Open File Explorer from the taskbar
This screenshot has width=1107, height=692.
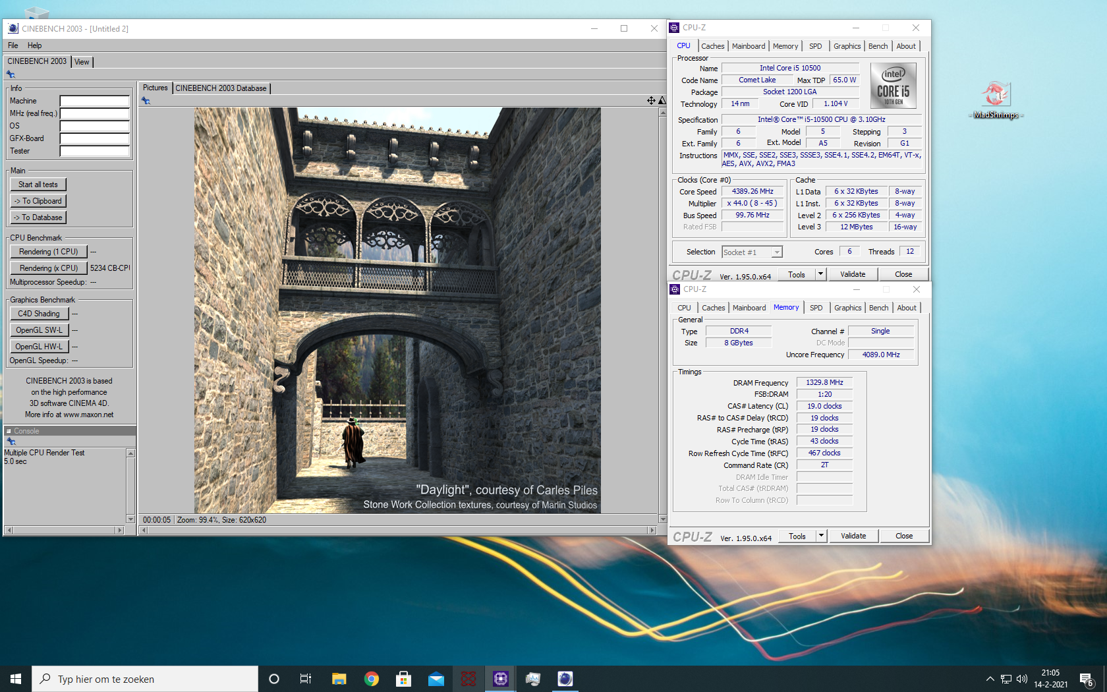(x=339, y=679)
